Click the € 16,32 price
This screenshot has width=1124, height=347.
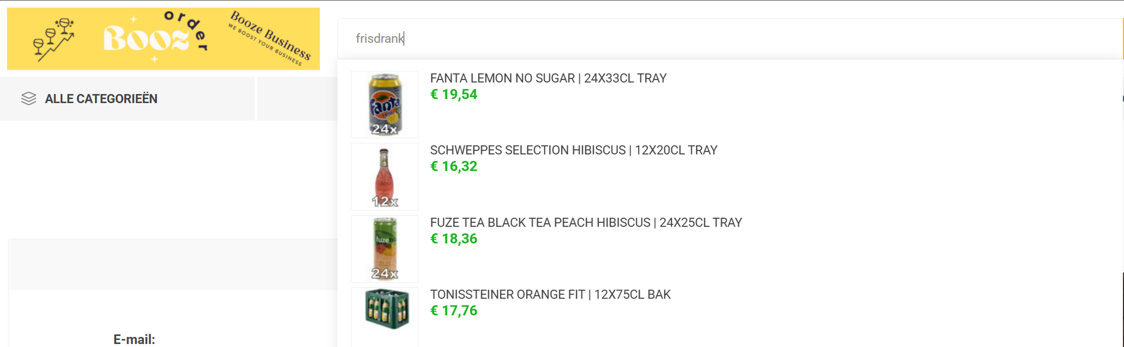tap(454, 166)
